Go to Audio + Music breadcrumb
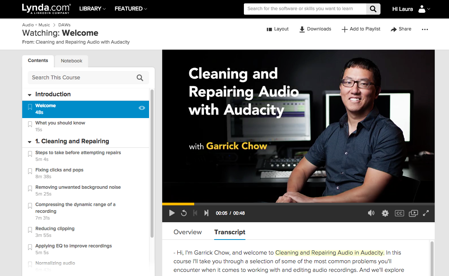 [x=36, y=25]
